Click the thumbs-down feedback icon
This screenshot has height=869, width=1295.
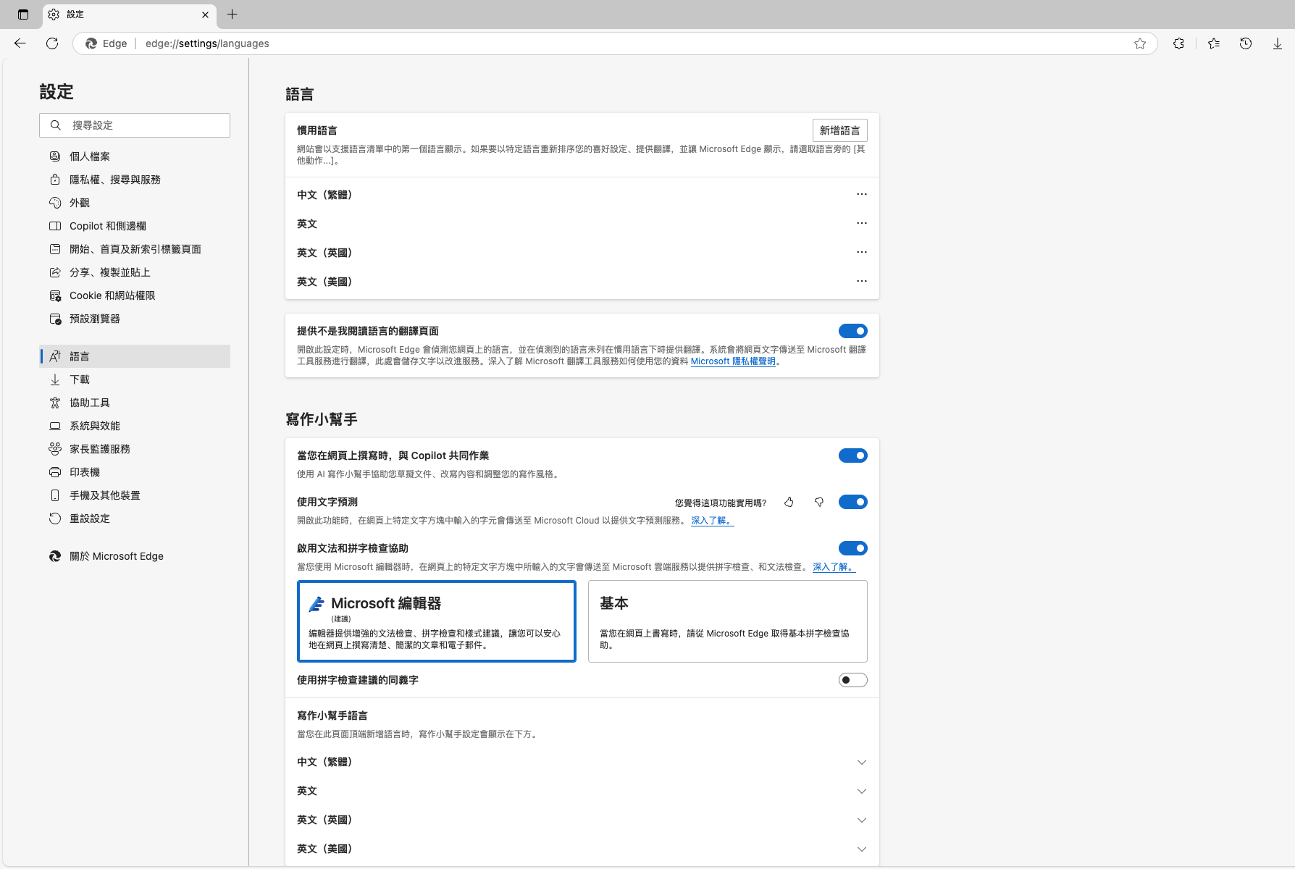pos(819,502)
